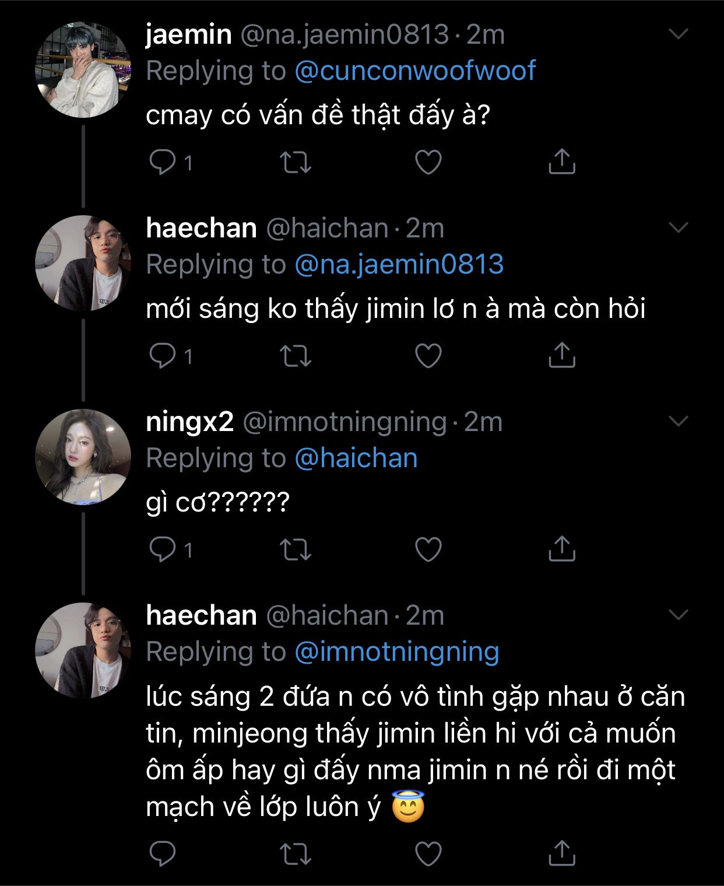Reply to jaemin's tweet
Screen dimensions: 724x886
[x=163, y=162]
